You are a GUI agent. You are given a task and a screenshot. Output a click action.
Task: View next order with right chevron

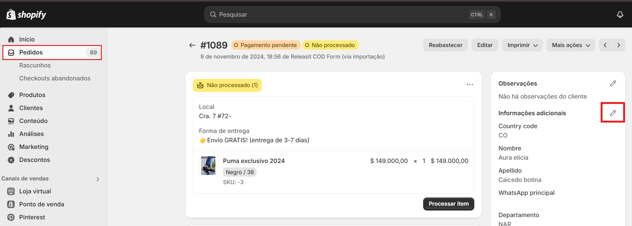pyautogui.click(x=619, y=45)
